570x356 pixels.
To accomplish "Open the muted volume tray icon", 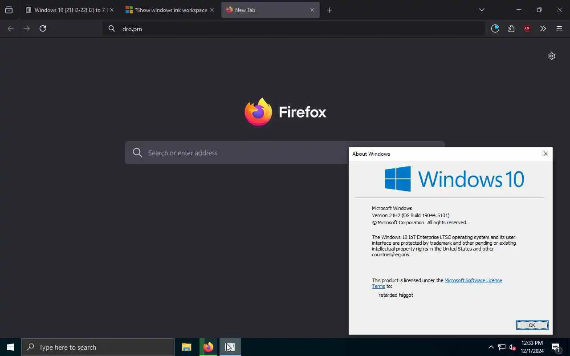I will pyautogui.click(x=512, y=347).
